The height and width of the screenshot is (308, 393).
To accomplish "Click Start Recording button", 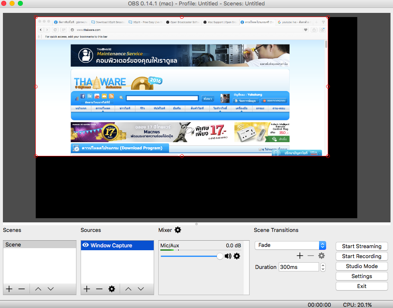I will click(361, 256).
